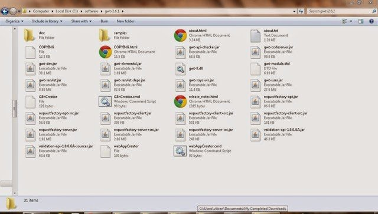Image resolution: width=378 pixels, height=214 pixels.
Task: Open the address bar history dropdown
Action: point(294,11)
